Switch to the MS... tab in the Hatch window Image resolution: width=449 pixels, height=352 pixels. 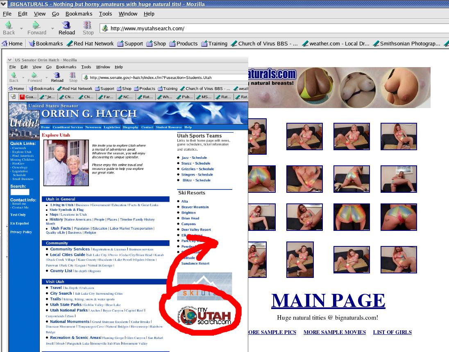click(204, 97)
